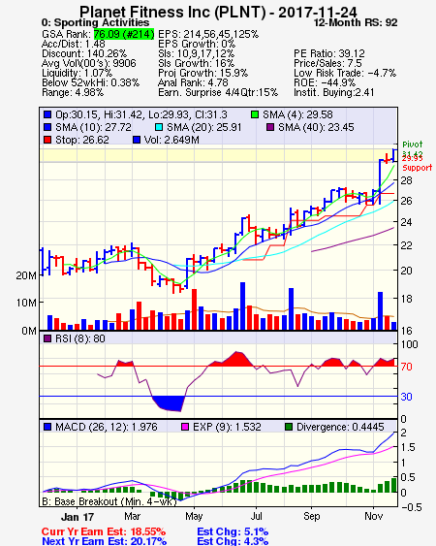The width and height of the screenshot is (436, 546).
Task: Click the purple RSI (8) legend swatch
Action: (47, 338)
